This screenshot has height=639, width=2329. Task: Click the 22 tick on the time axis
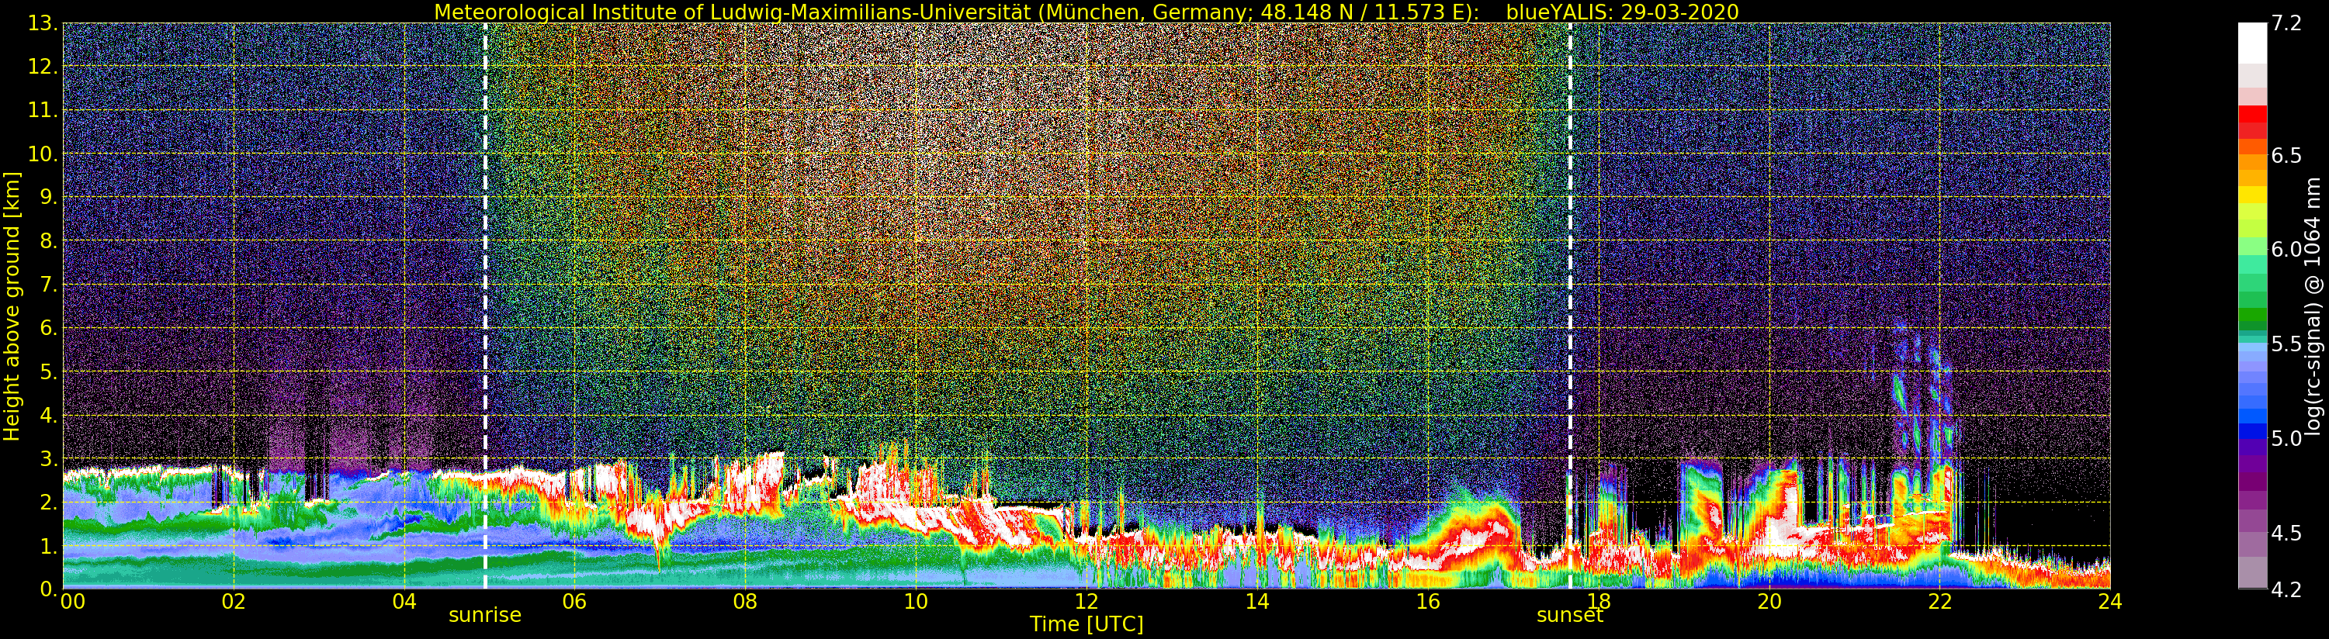[x=1939, y=602]
